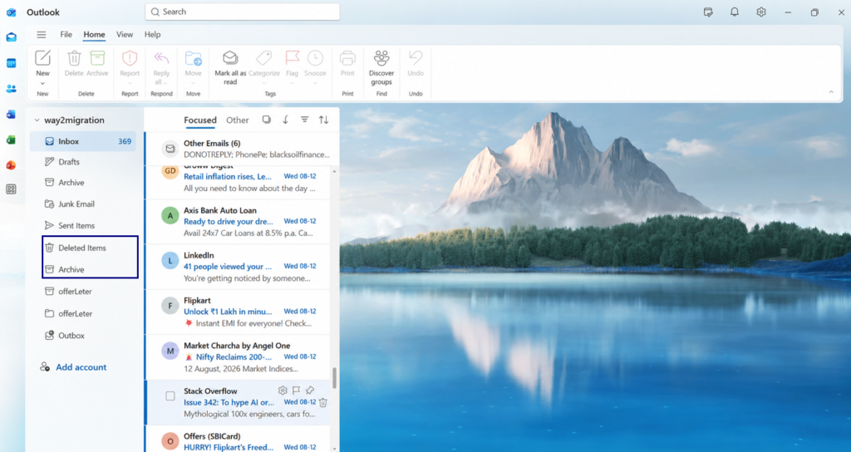The width and height of the screenshot is (851, 452).
Task: Click the jump-to arrow icon in list header
Action: [286, 120]
